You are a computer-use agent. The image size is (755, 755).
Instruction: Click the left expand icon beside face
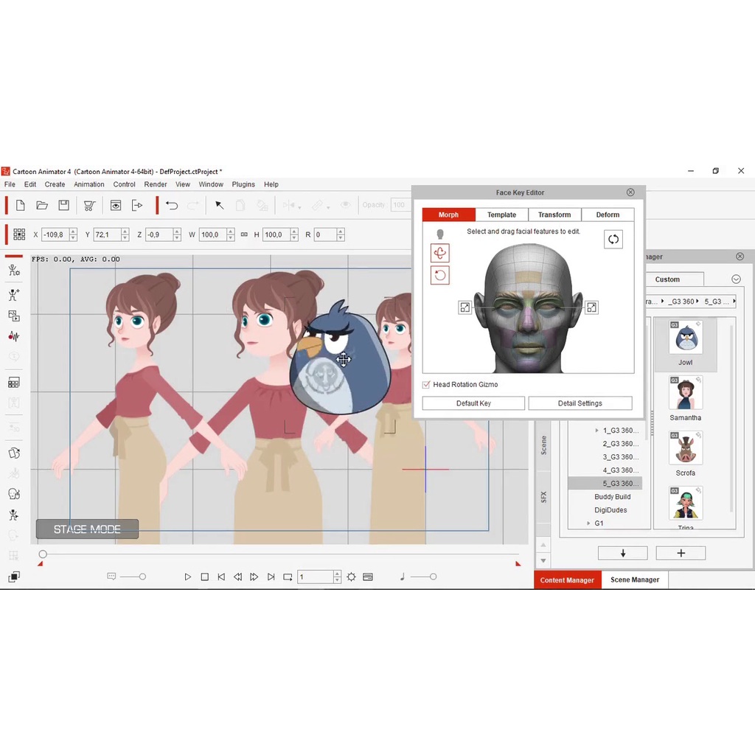[465, 307]
